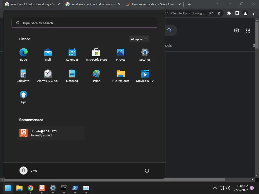Switch to PowerShell on the taskbar
The height and width of the screenshot is (194, 259).
[75, 188]
